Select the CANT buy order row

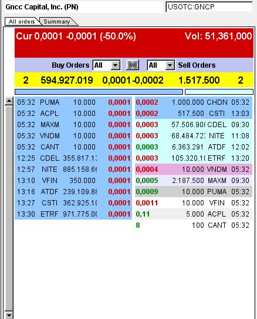(x=73, y=147)
